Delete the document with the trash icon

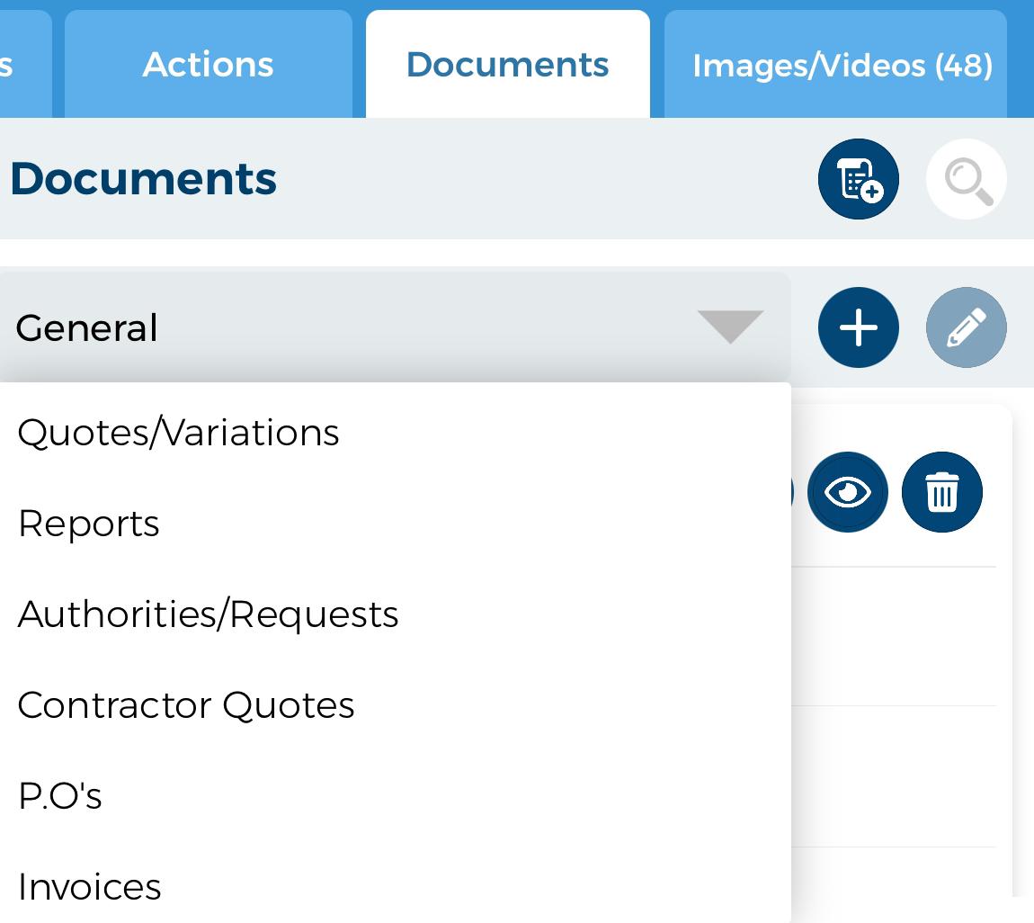click(x=941, y=492)
